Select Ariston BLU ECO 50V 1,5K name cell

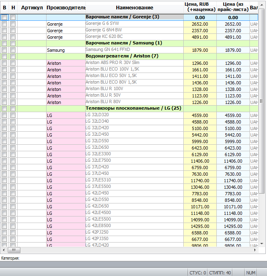coord(134,76)
